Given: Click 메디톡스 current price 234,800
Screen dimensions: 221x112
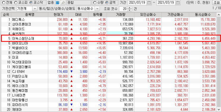Looking at the screenshot, I should pyautogui.click(x=62, y=20).
